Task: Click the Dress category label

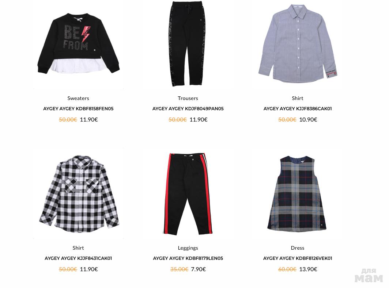Action: coord(298,248)
